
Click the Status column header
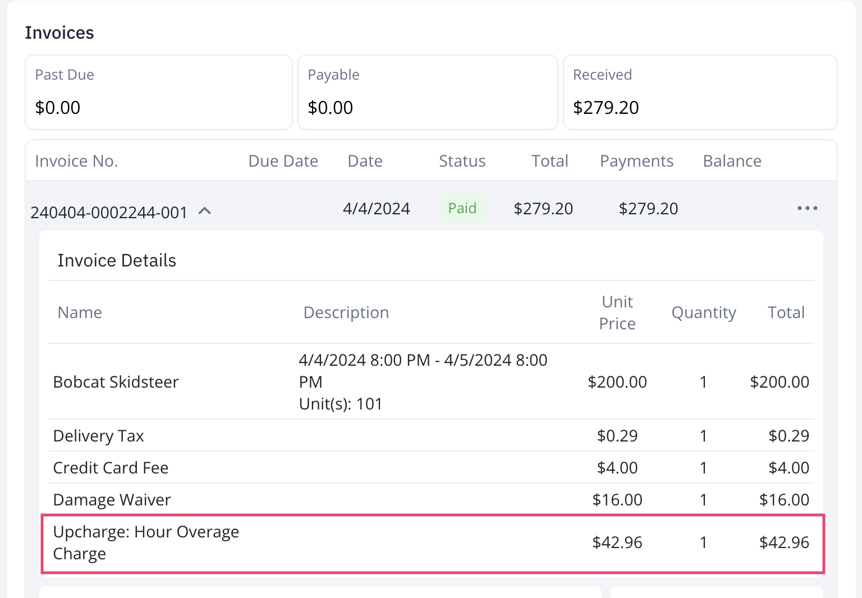click(462, 161)
